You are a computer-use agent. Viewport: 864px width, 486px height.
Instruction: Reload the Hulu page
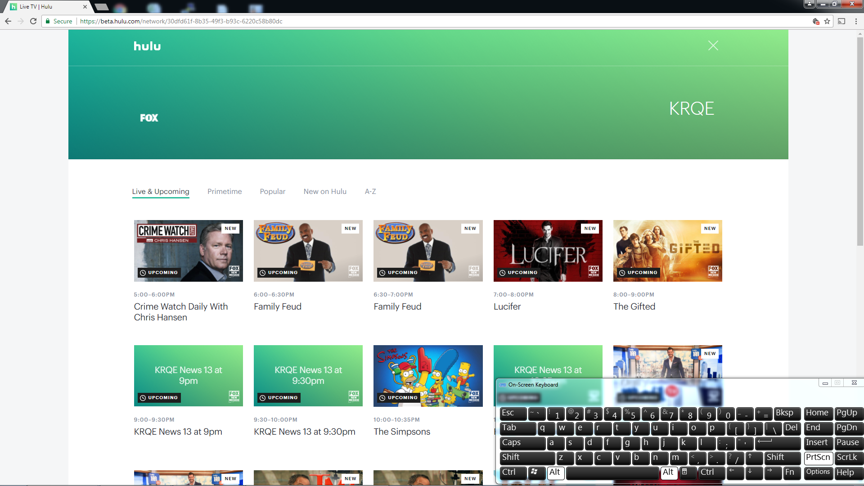pyautogui.click(x=33, y=21)
